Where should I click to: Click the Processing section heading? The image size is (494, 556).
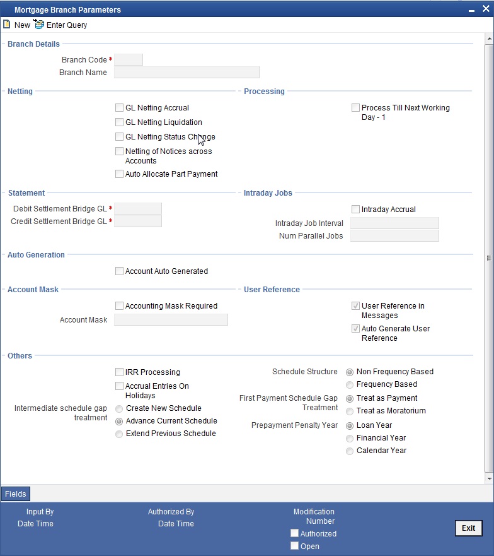pos(264,91)
